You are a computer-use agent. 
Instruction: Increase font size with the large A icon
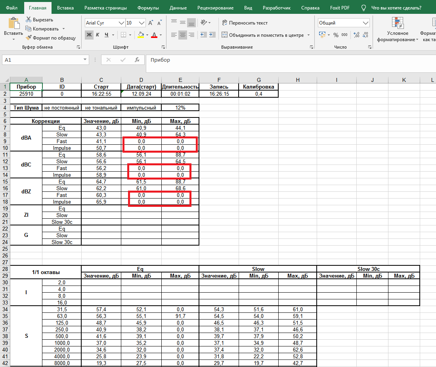(151, 23)
